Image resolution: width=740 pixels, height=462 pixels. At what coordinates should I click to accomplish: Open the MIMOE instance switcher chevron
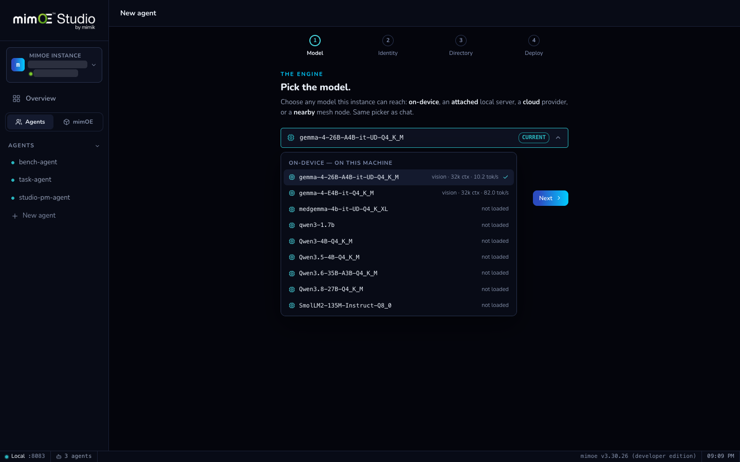point(94,65)
